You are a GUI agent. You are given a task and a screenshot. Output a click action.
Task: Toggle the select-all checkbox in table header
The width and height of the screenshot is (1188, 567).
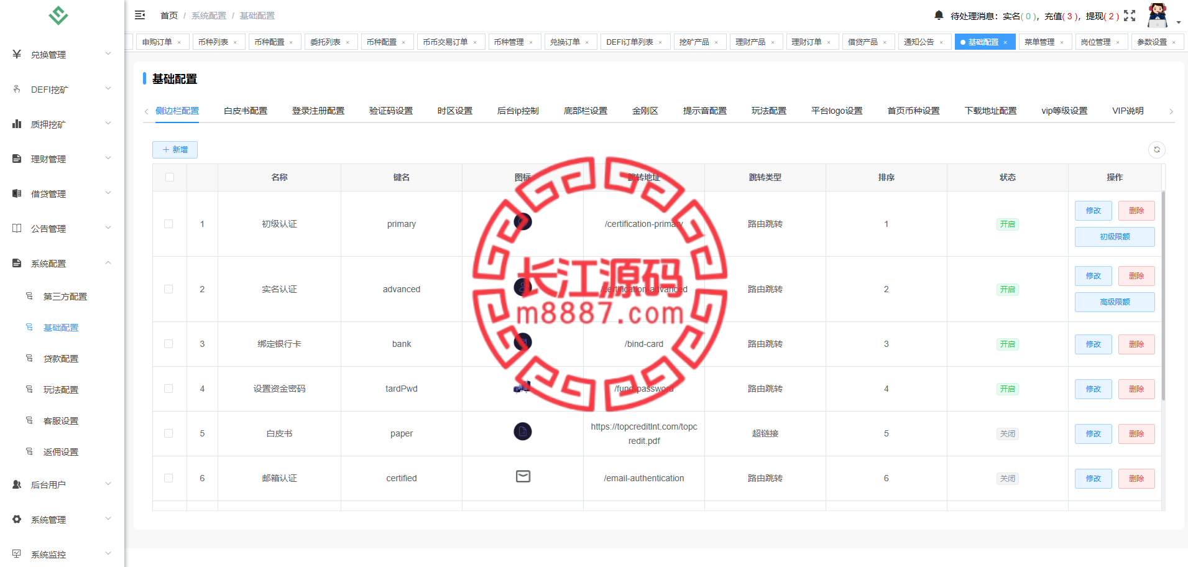coord(170,177)
